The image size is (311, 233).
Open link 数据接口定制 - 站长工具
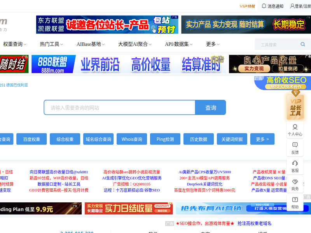[x=59, y=184]
